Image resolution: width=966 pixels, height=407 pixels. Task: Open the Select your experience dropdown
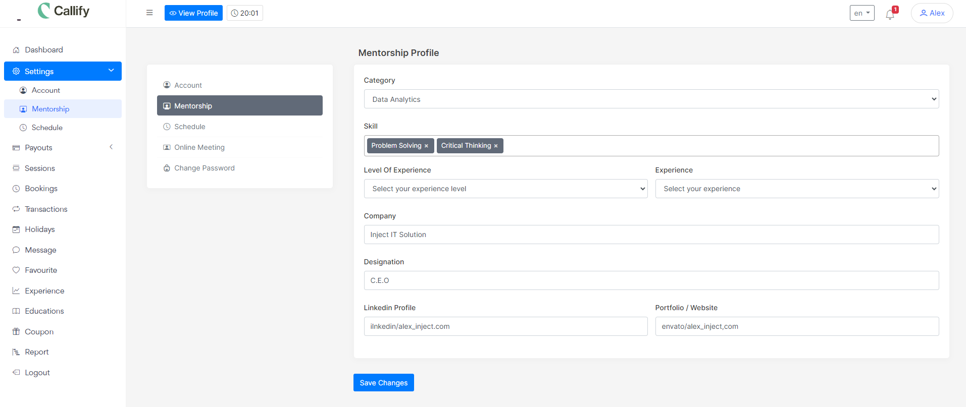(796, 189)
